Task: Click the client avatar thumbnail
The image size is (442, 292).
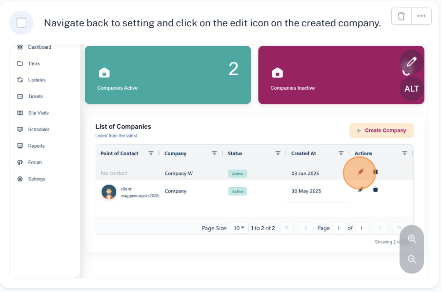Action: pyautogui.click(x=109, y=192)
